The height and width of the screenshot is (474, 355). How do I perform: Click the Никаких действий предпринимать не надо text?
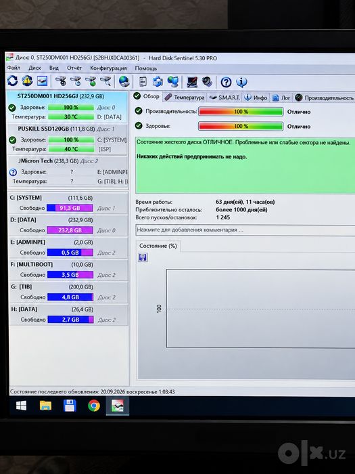tap(191, 156)
